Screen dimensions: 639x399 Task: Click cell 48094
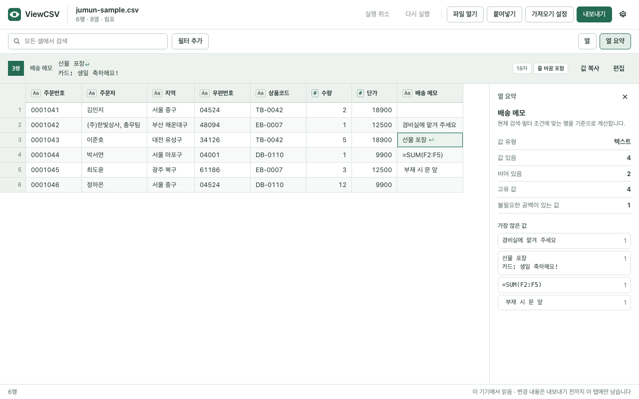point(223,125)
